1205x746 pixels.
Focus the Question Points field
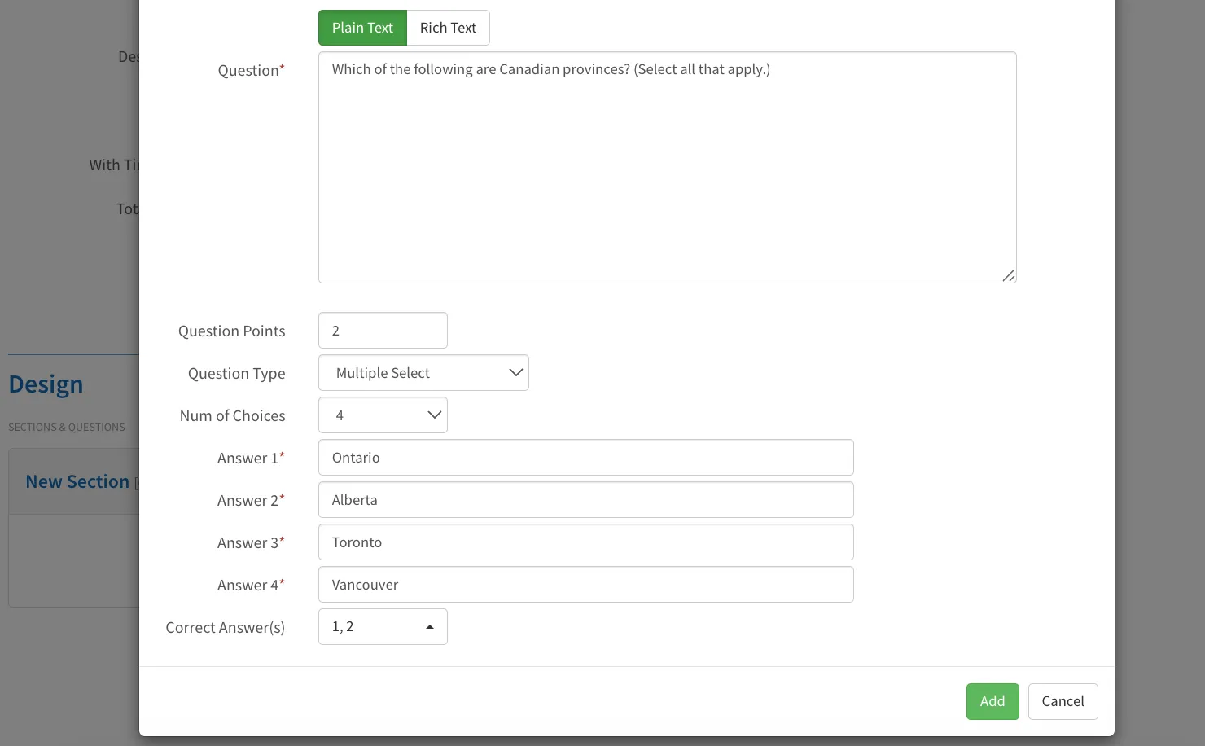(x=383, y=331)
